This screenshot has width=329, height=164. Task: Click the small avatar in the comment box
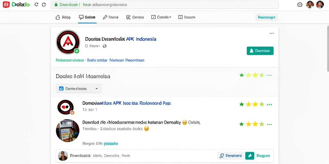63,156
